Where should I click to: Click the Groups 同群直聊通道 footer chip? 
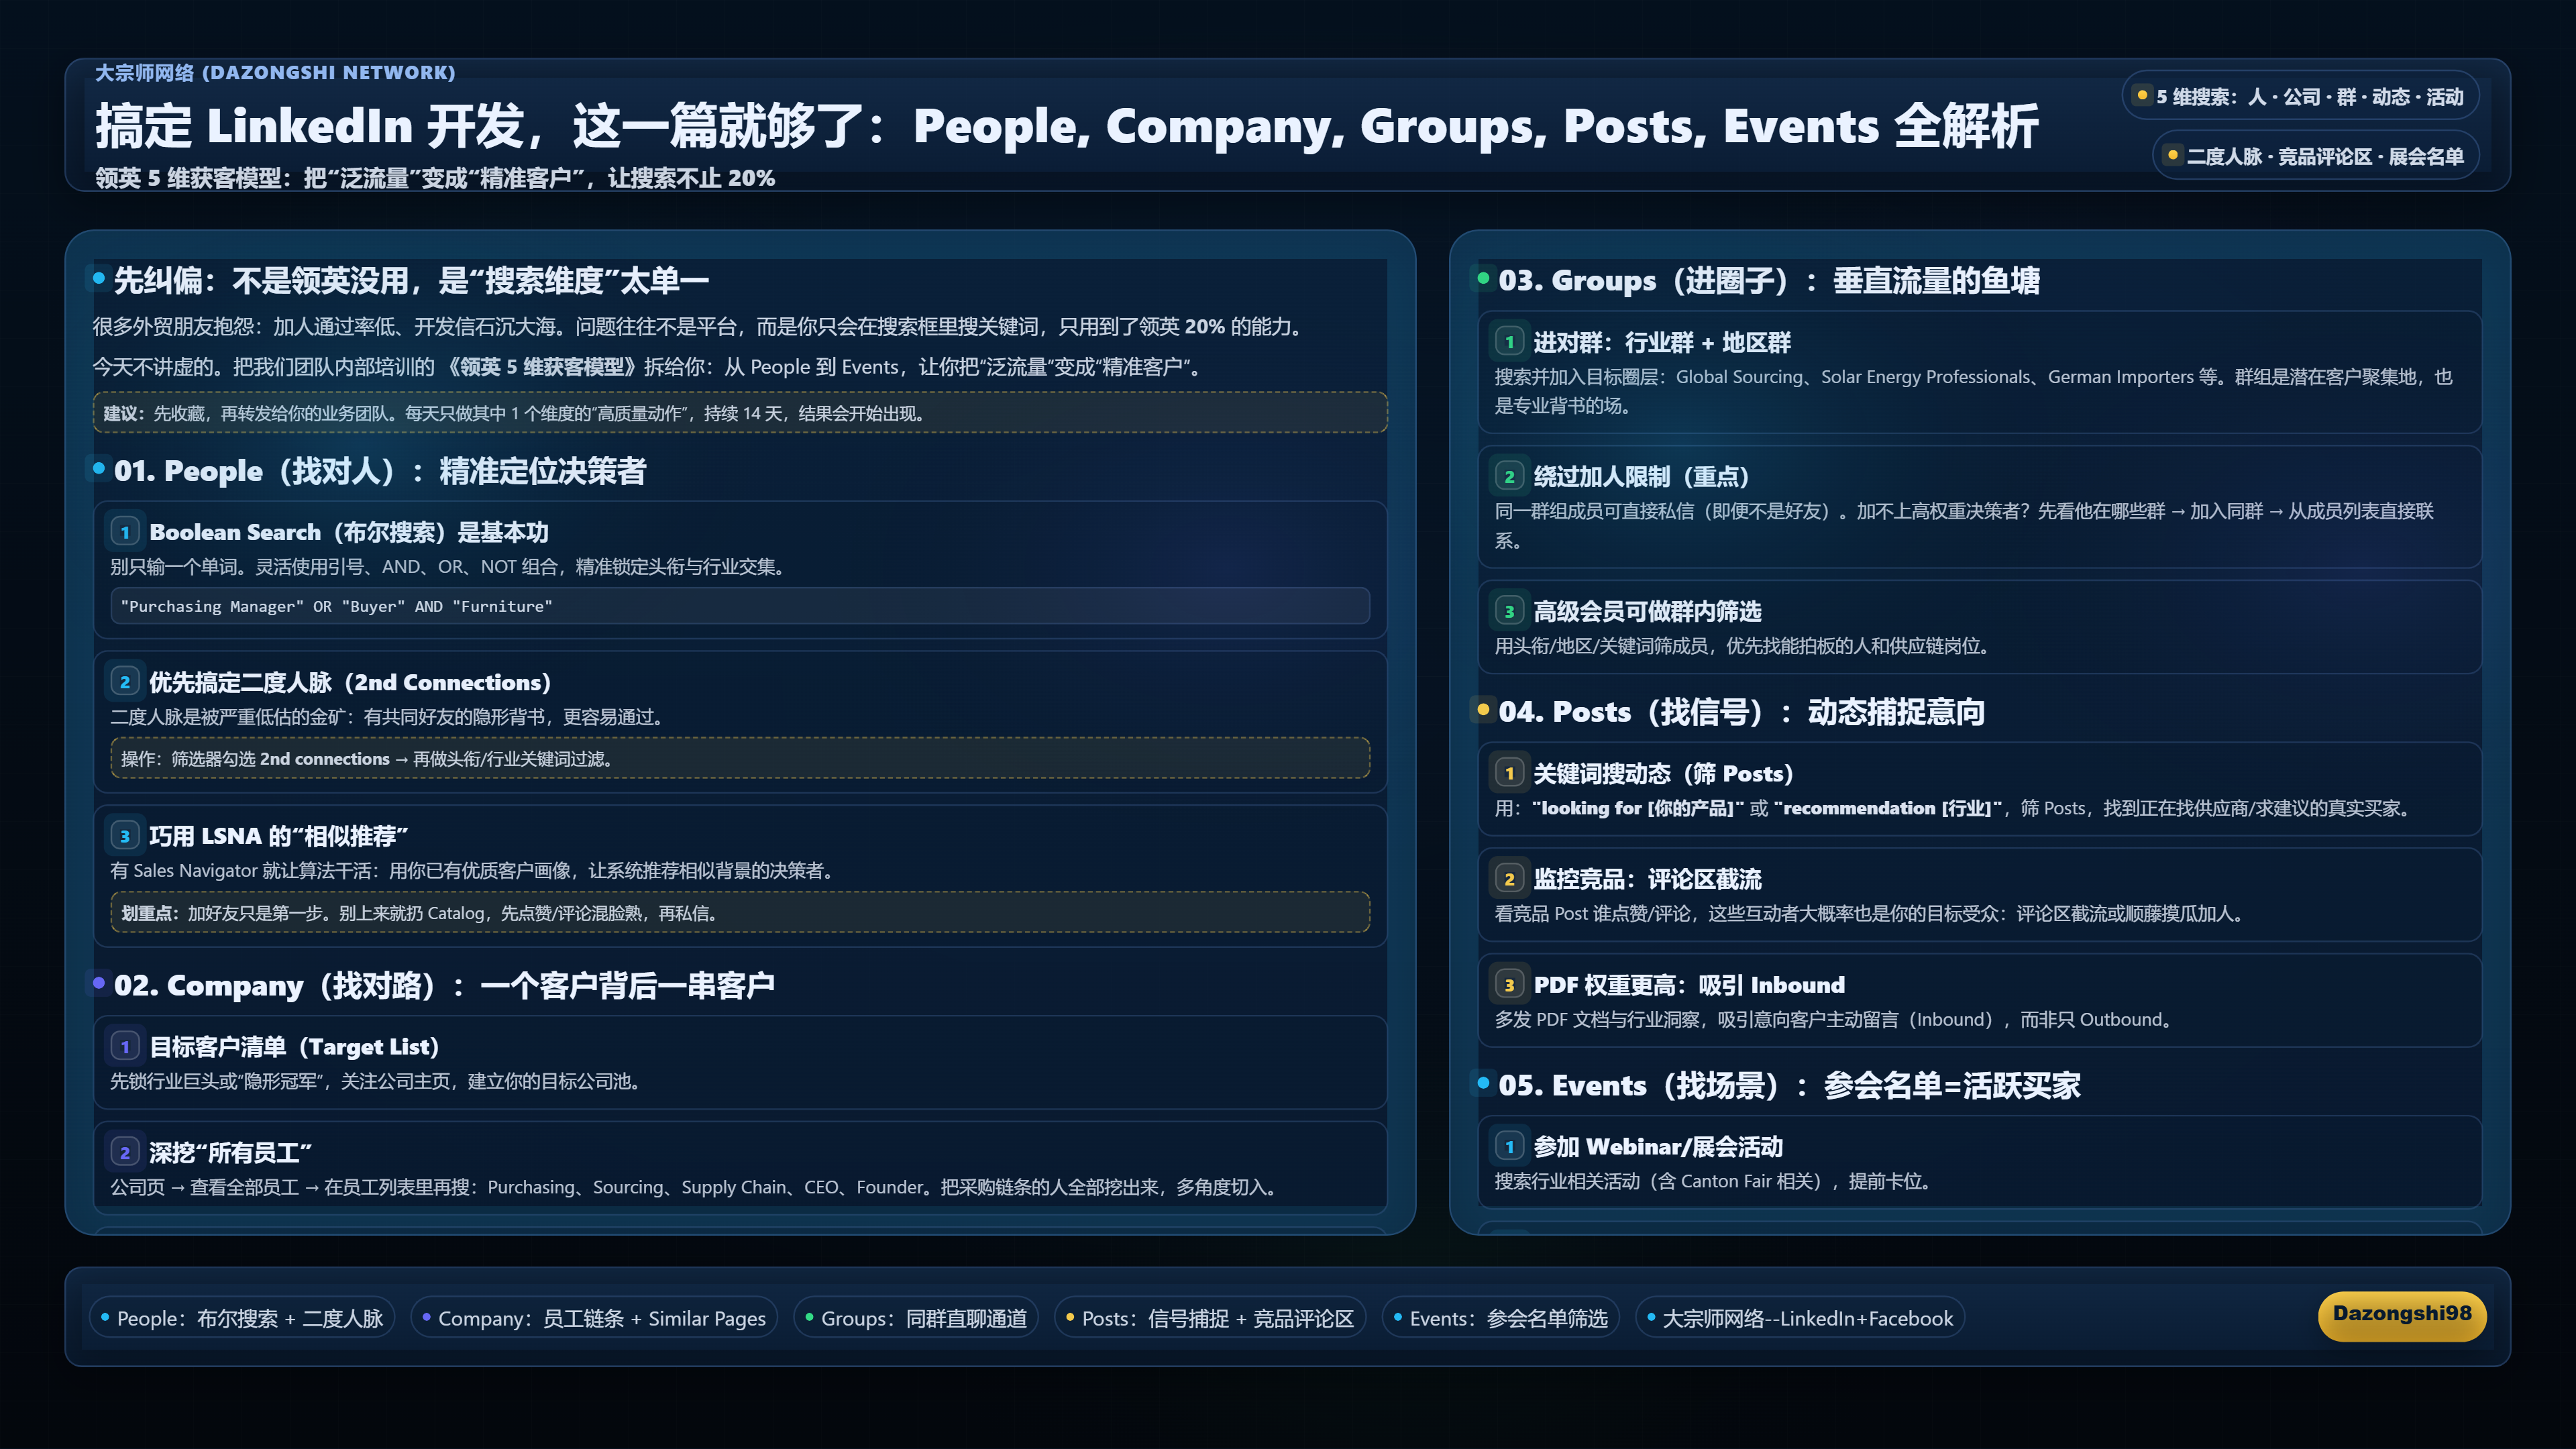[x=916, y=1319]
